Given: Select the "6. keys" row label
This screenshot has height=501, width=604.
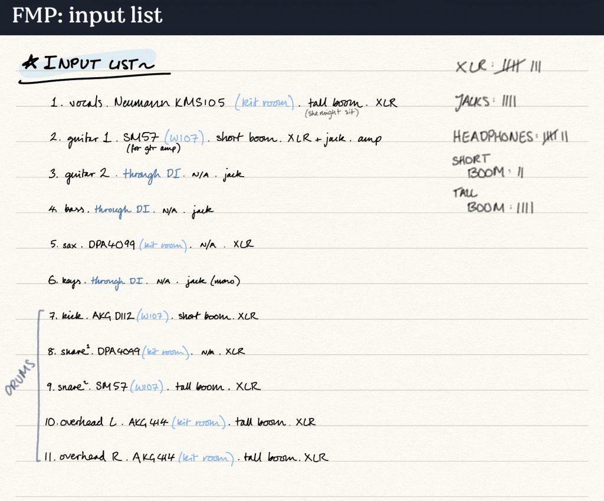Looking at the screenshot, I should click(x=64, y=281).
